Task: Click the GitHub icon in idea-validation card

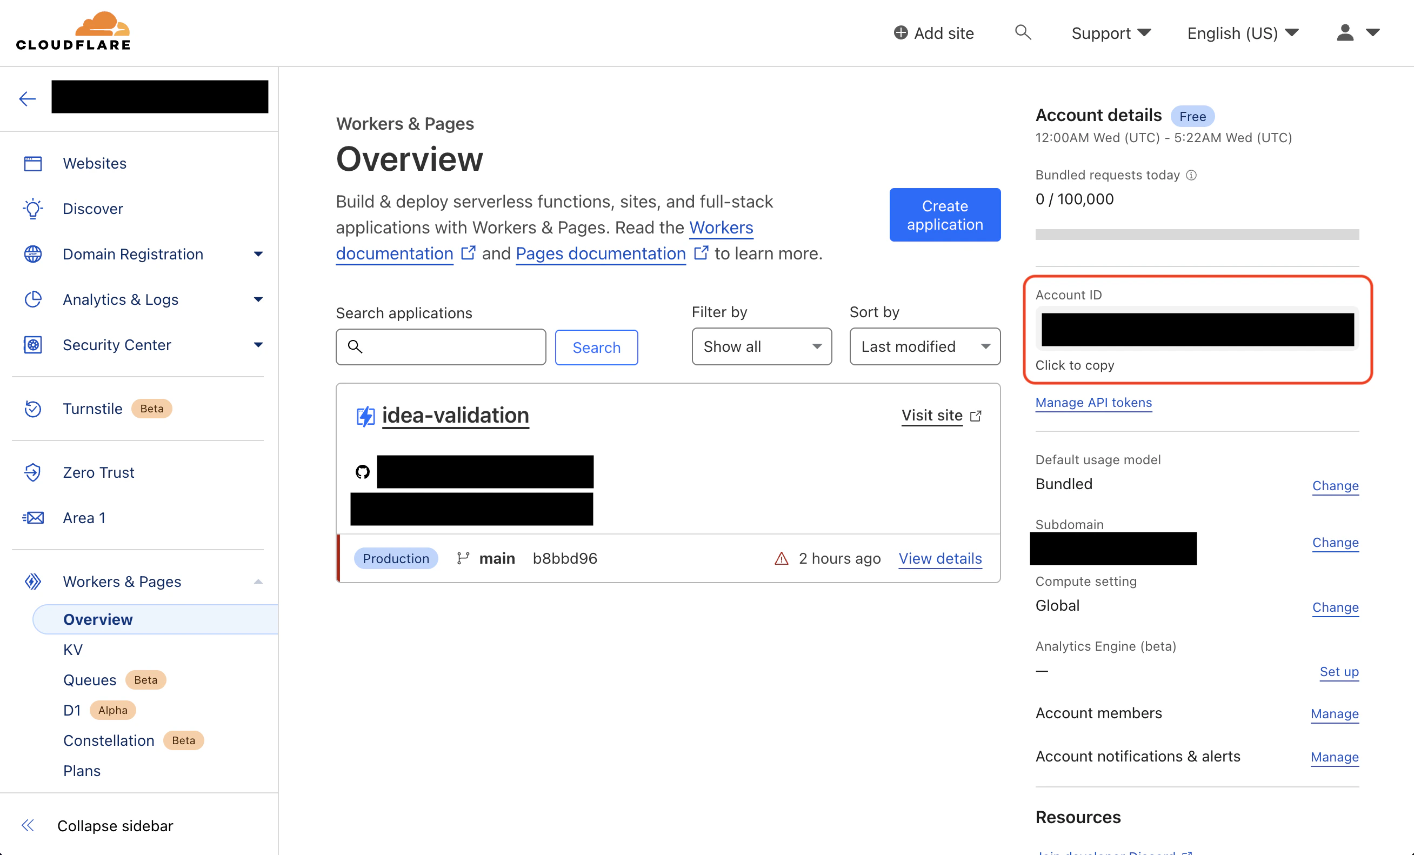Action: pos(363,472)
